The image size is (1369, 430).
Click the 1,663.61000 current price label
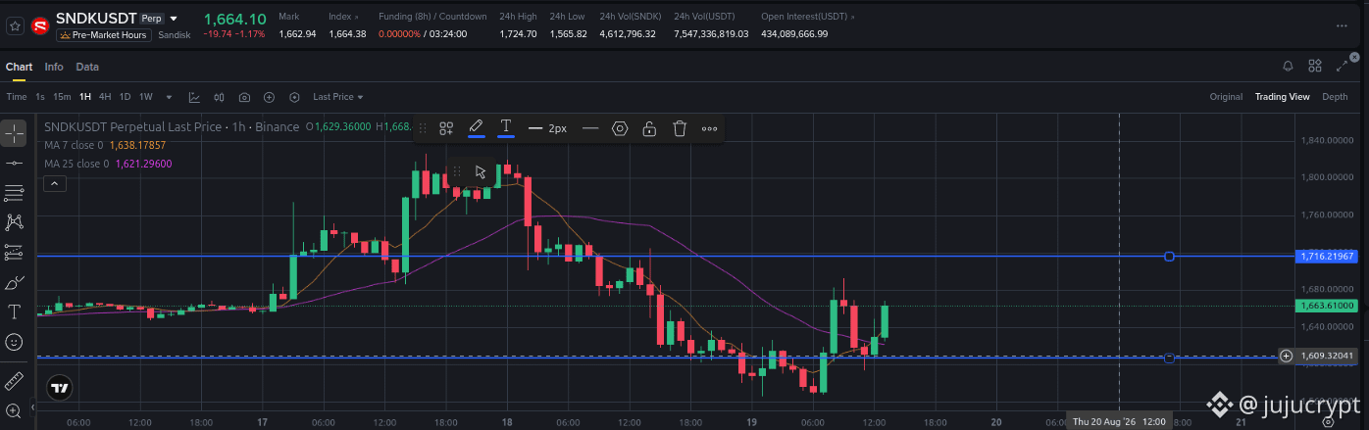tap(1328, 306)
